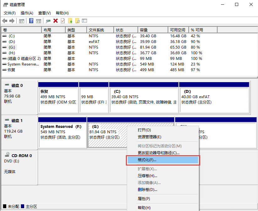Screen dimensions: 258x211
Task: Choose 打开(O) from the context menu
Action: [x=163, y=130]
